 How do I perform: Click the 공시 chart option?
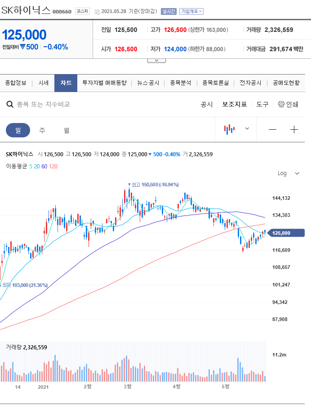click(x=207, y=104)
